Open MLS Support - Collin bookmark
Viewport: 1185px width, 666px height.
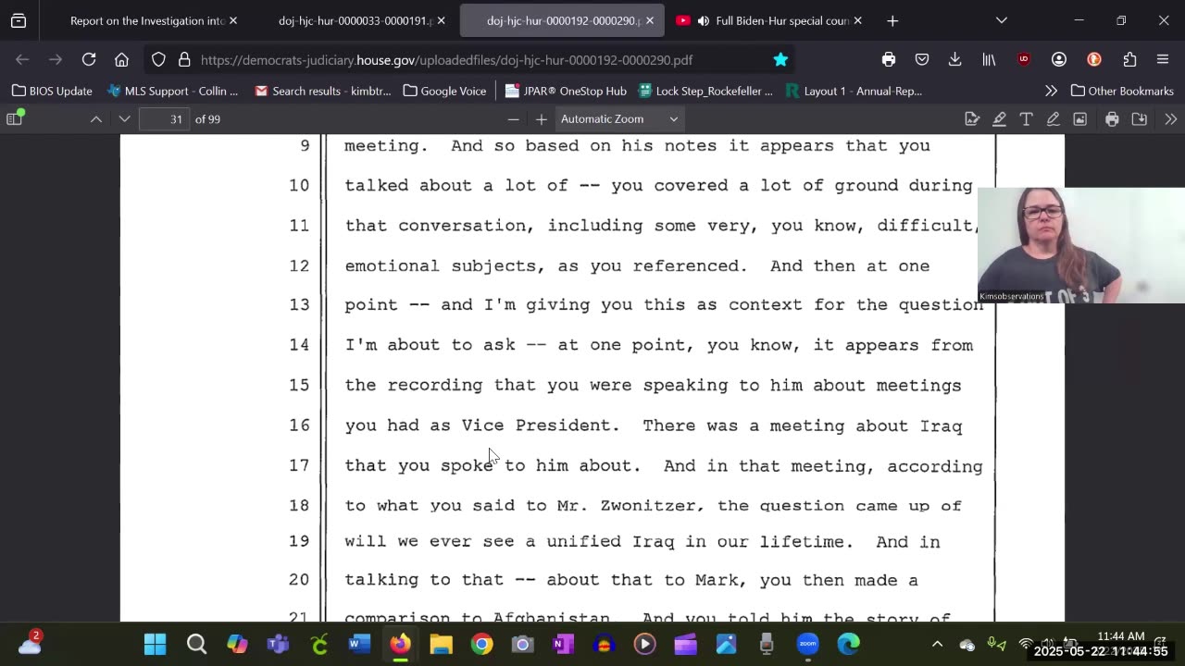tap(173, 91)
